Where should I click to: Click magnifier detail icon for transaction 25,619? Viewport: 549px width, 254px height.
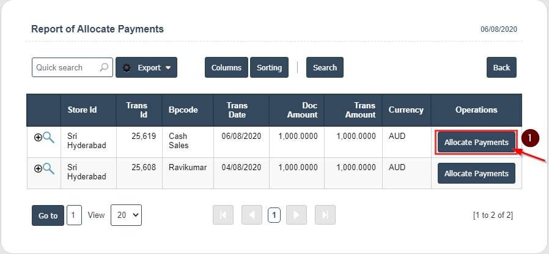[x=48, y=138]
